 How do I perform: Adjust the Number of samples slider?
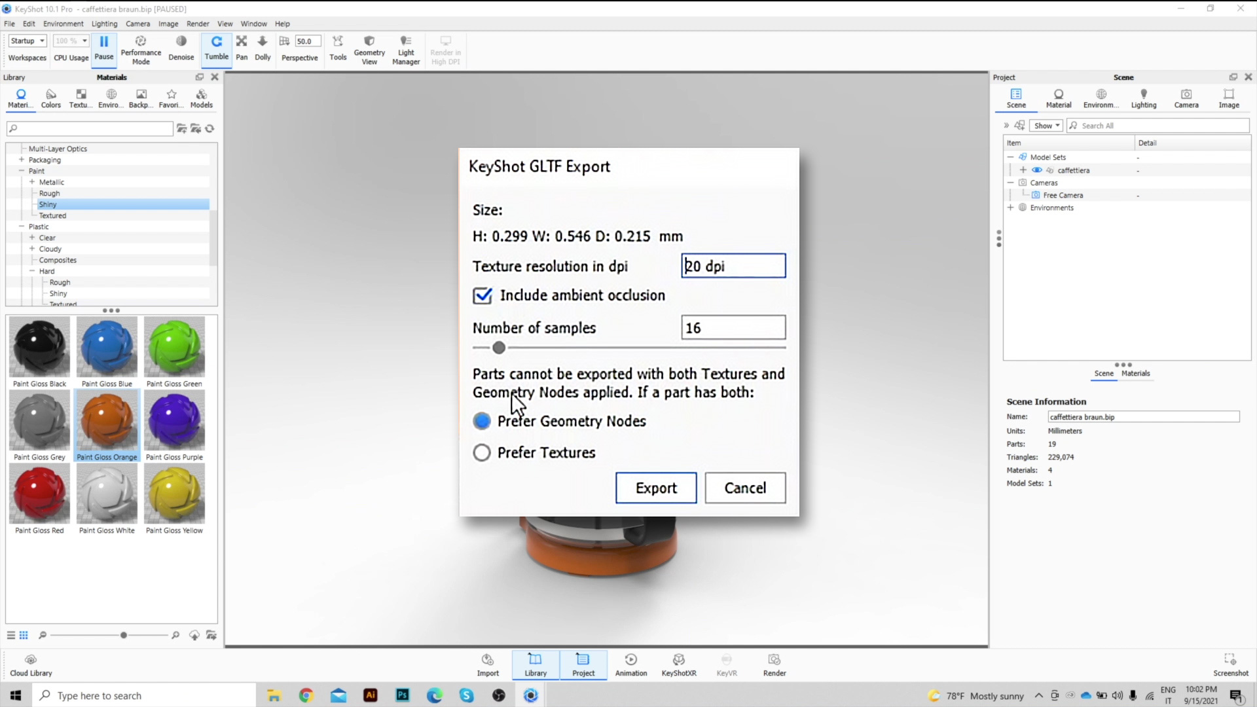(499, 348)
